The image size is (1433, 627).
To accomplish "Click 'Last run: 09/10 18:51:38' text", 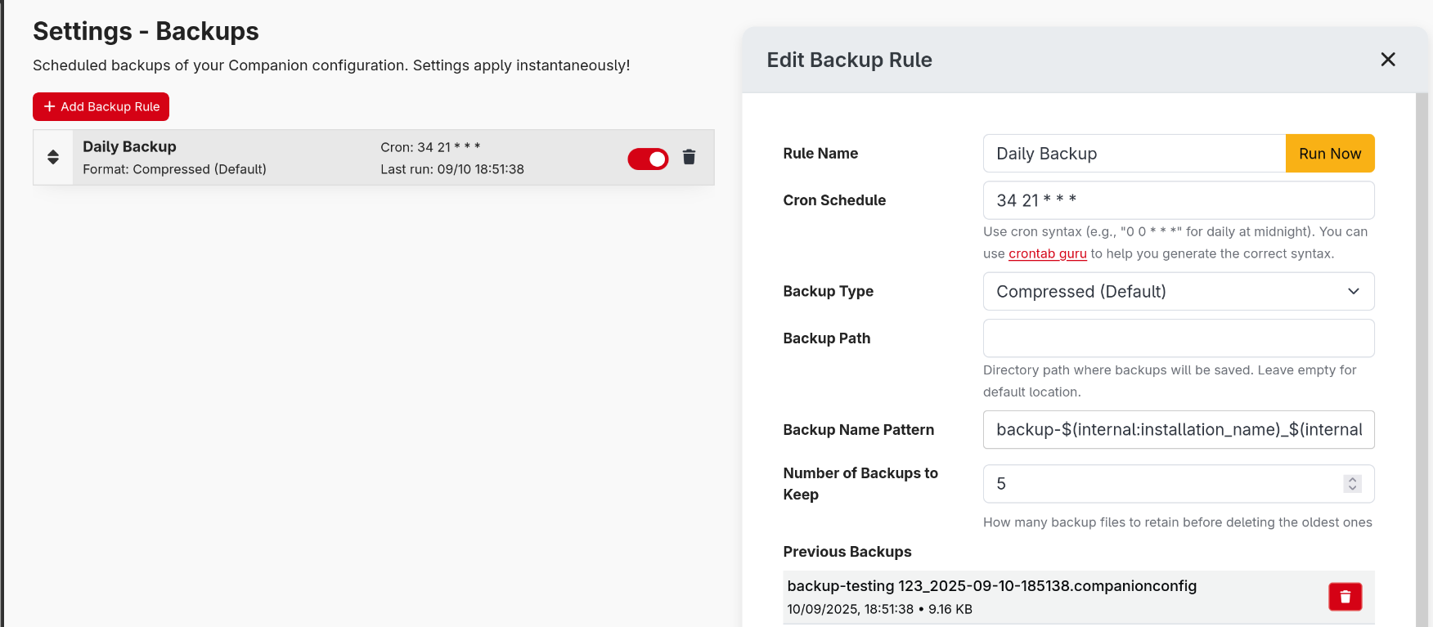I will (452, 169).
